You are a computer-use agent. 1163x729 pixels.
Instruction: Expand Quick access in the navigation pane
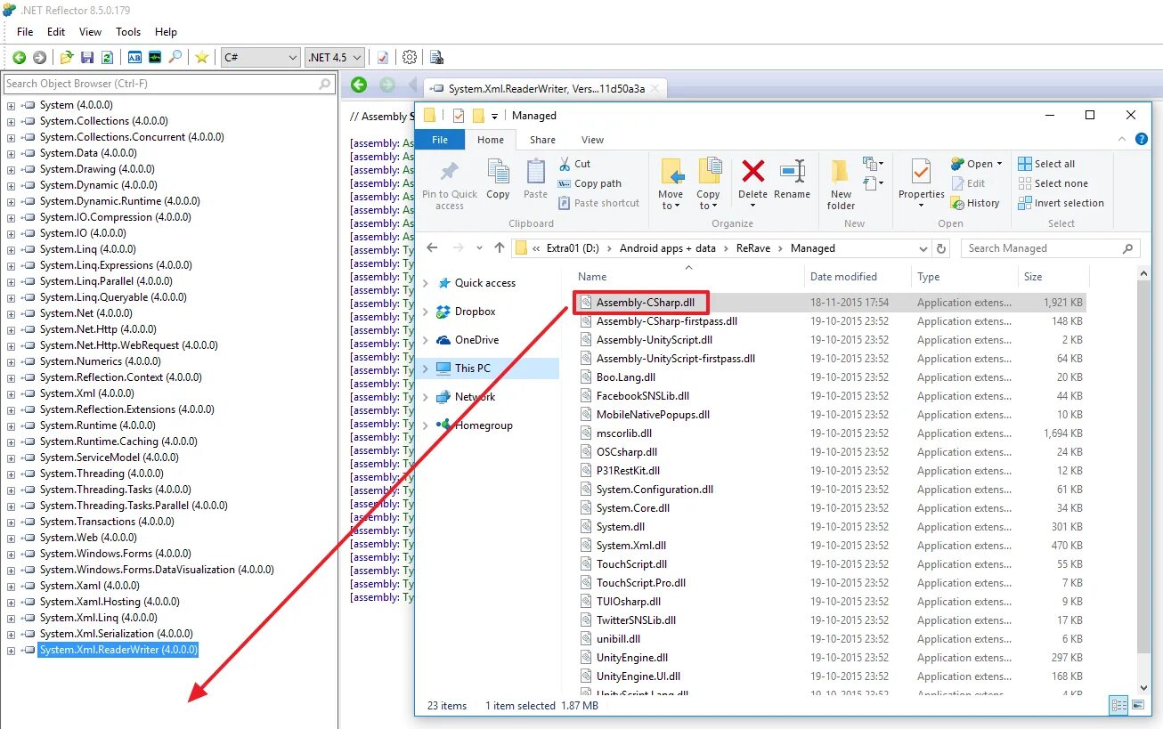click(x=426, y=283)
